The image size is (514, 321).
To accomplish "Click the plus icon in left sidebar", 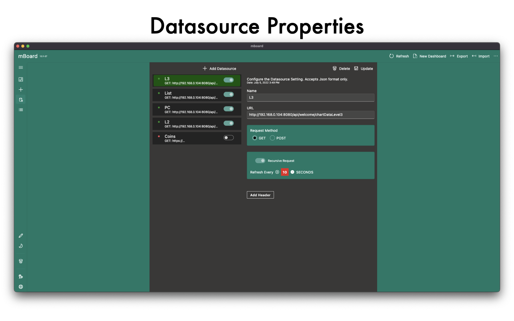I will click(x=21, y=90).
